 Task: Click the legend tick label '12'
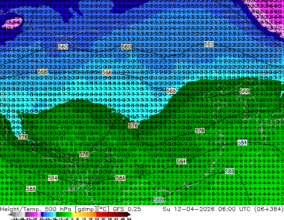[84, 219]
